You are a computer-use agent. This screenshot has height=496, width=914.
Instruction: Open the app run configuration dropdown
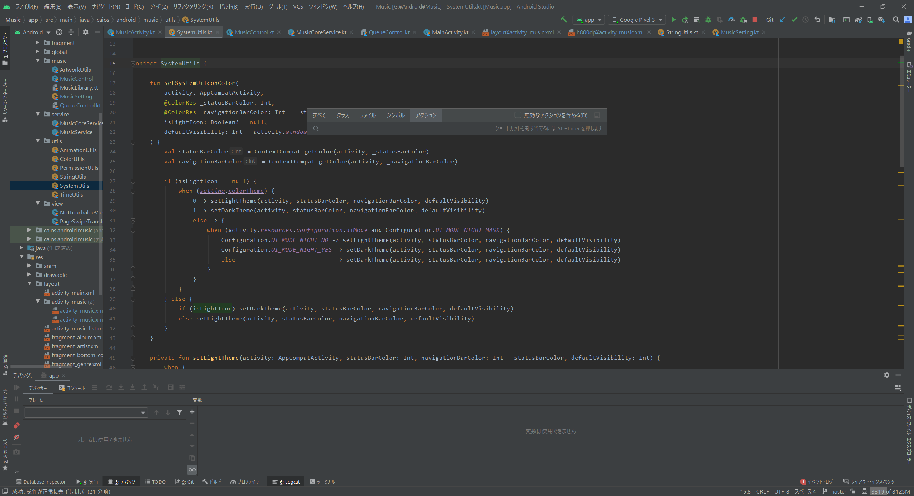point(589,20)
